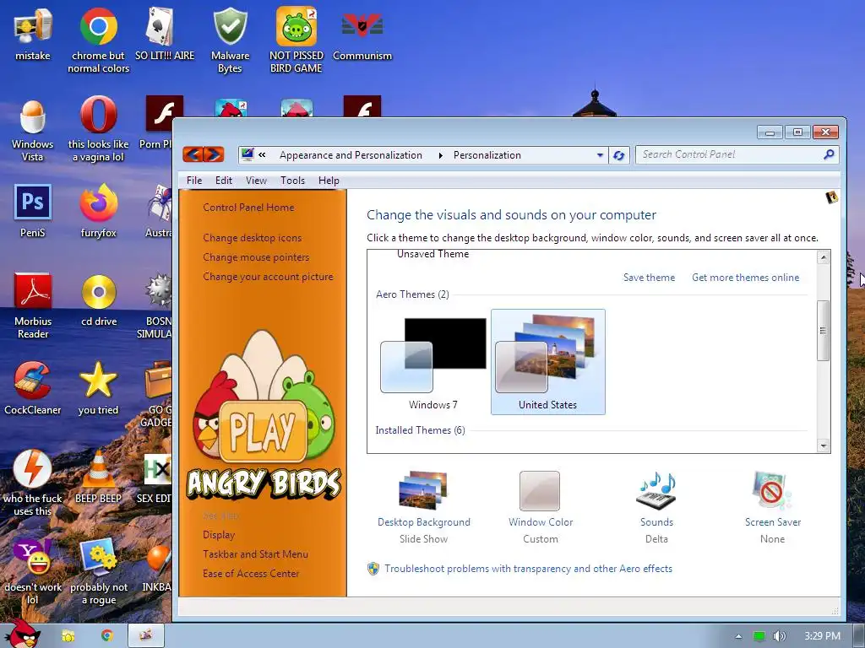Image resolution: width=865 pixels, height=648 pixels.
Task: Open the 'mistake' desktop icon
Action: point(33,34)
